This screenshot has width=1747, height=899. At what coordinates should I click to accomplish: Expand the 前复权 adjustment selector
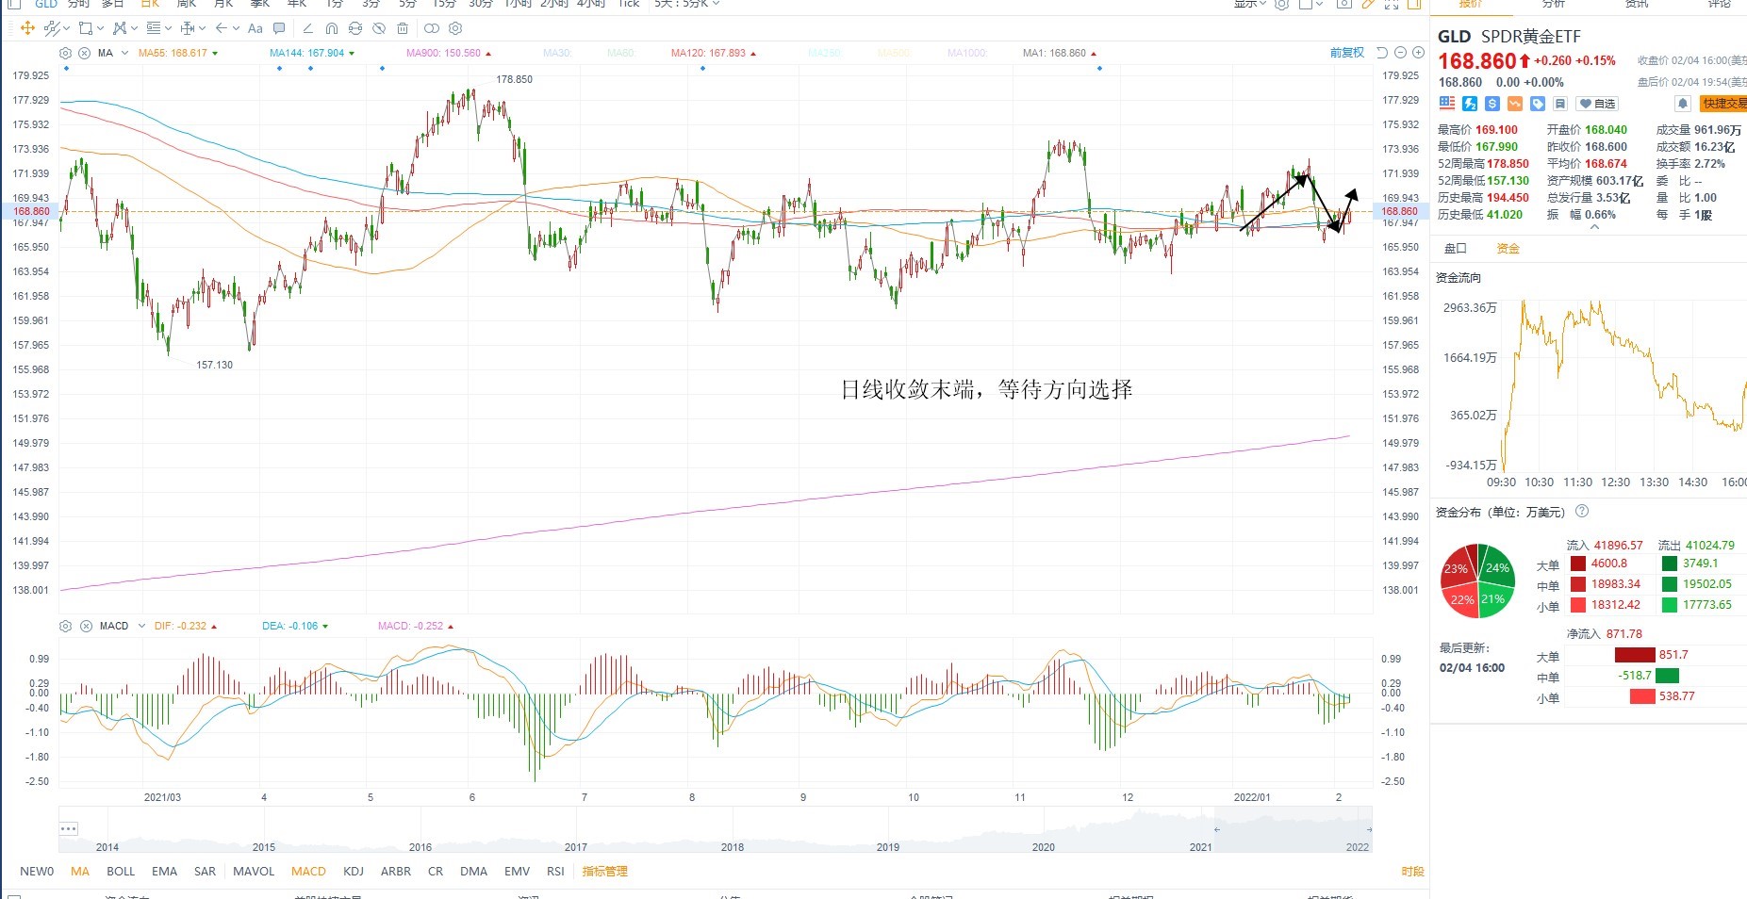(1347, 53)
